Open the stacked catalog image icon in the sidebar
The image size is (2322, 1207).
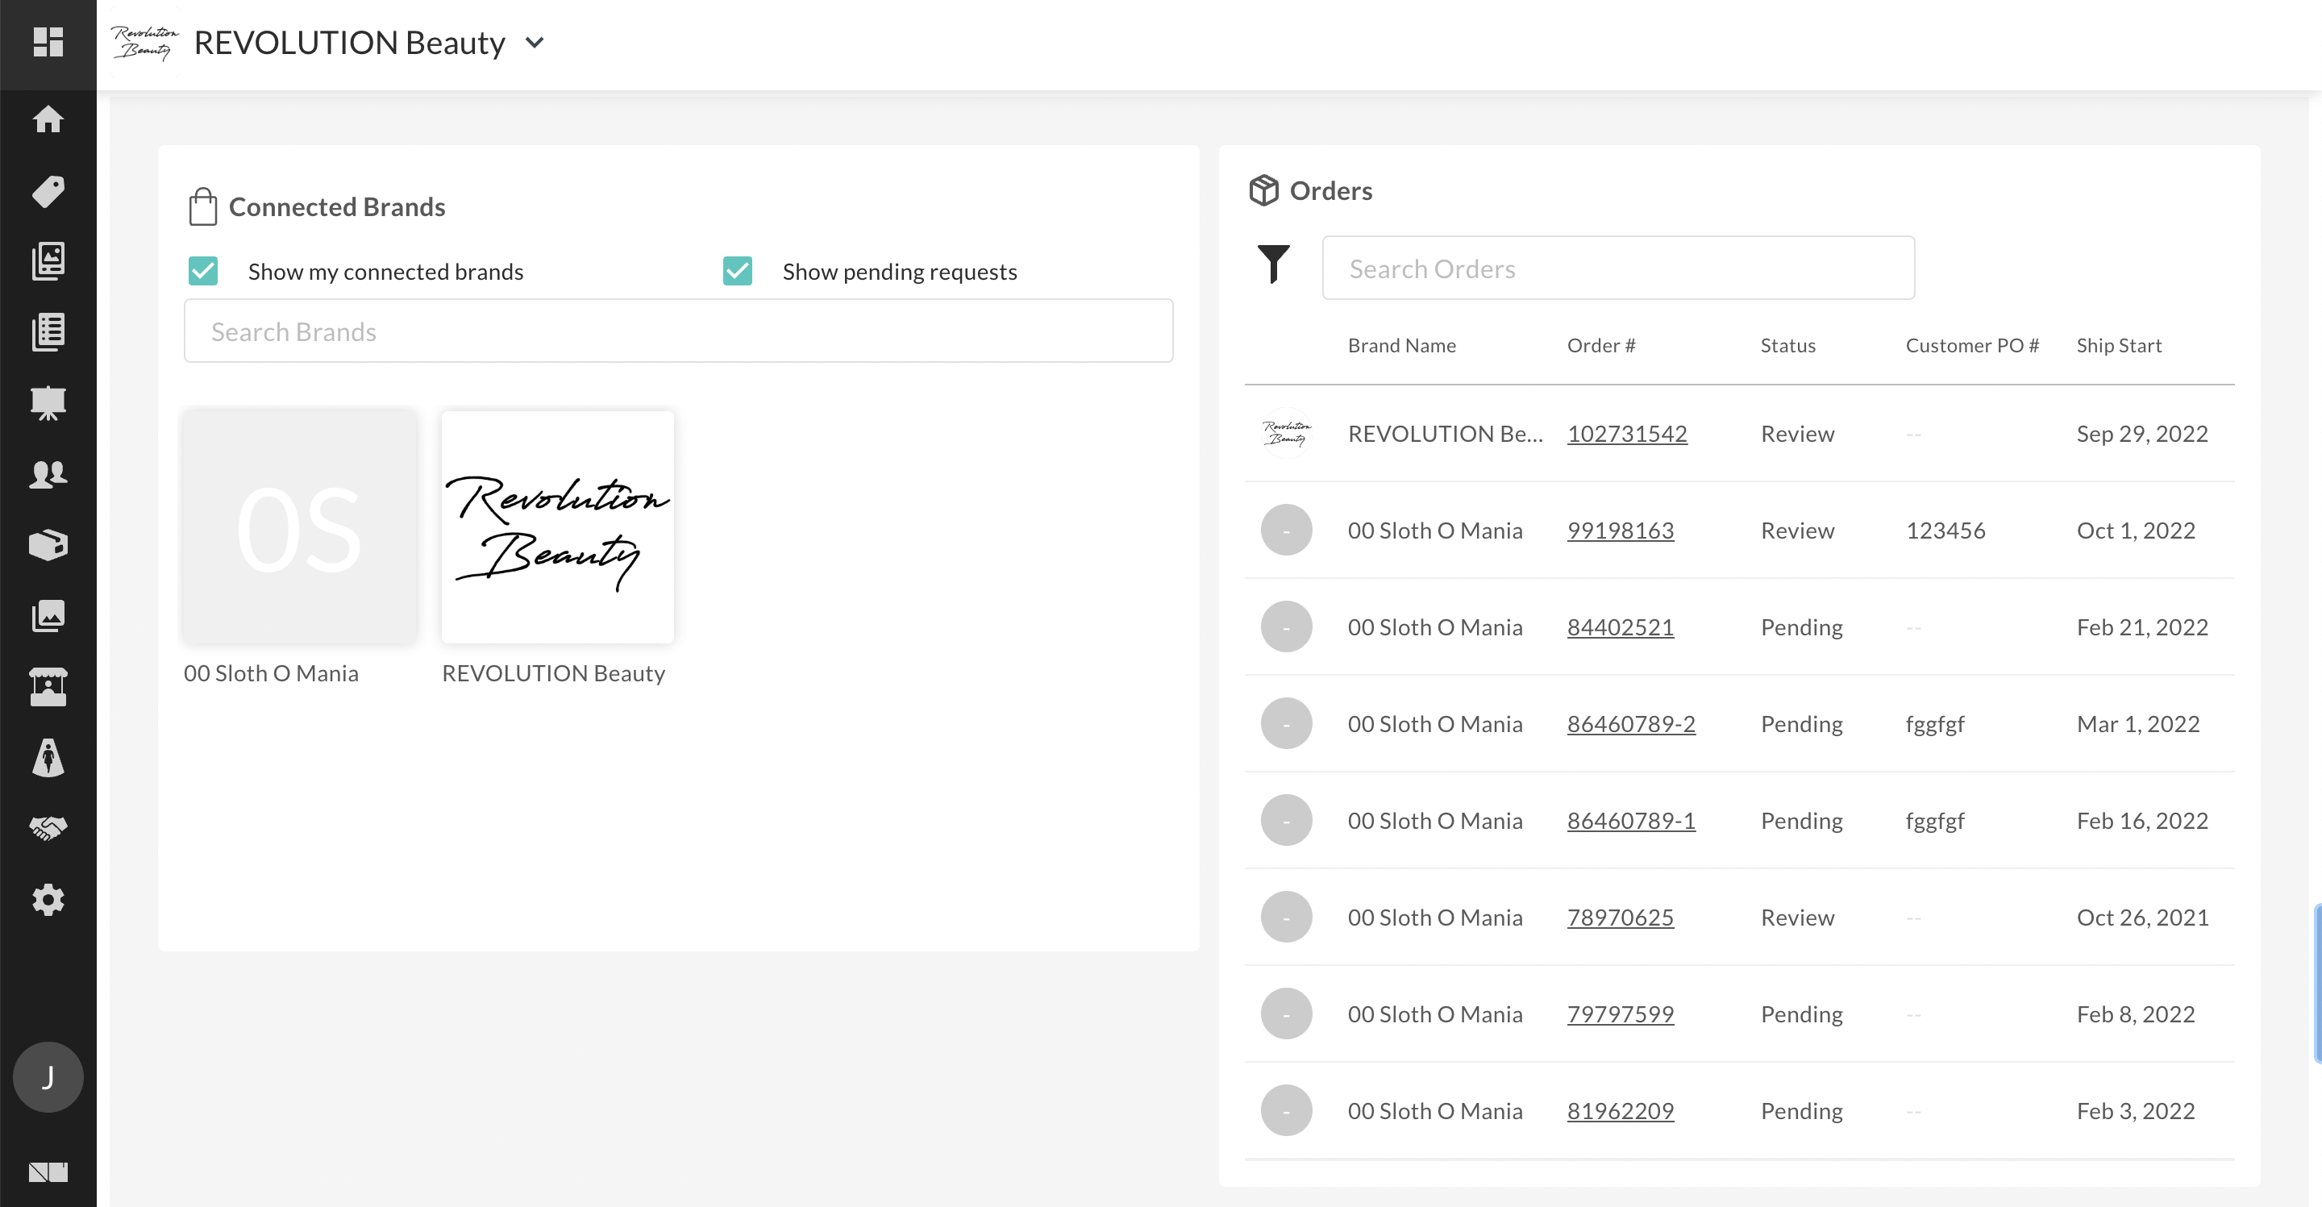48,261
